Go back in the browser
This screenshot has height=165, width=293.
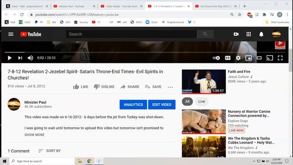click(x=6, y=15)
